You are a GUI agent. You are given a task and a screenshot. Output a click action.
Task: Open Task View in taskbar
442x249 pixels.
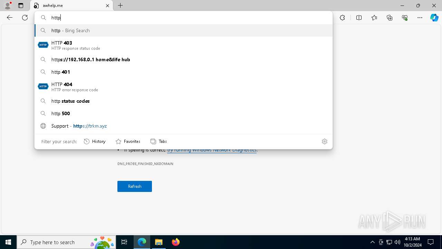124,242
